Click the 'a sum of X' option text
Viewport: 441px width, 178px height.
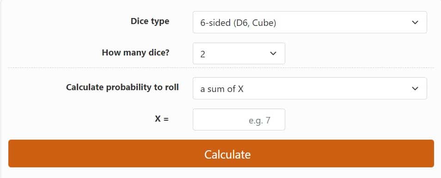click(x=221, y=89)
